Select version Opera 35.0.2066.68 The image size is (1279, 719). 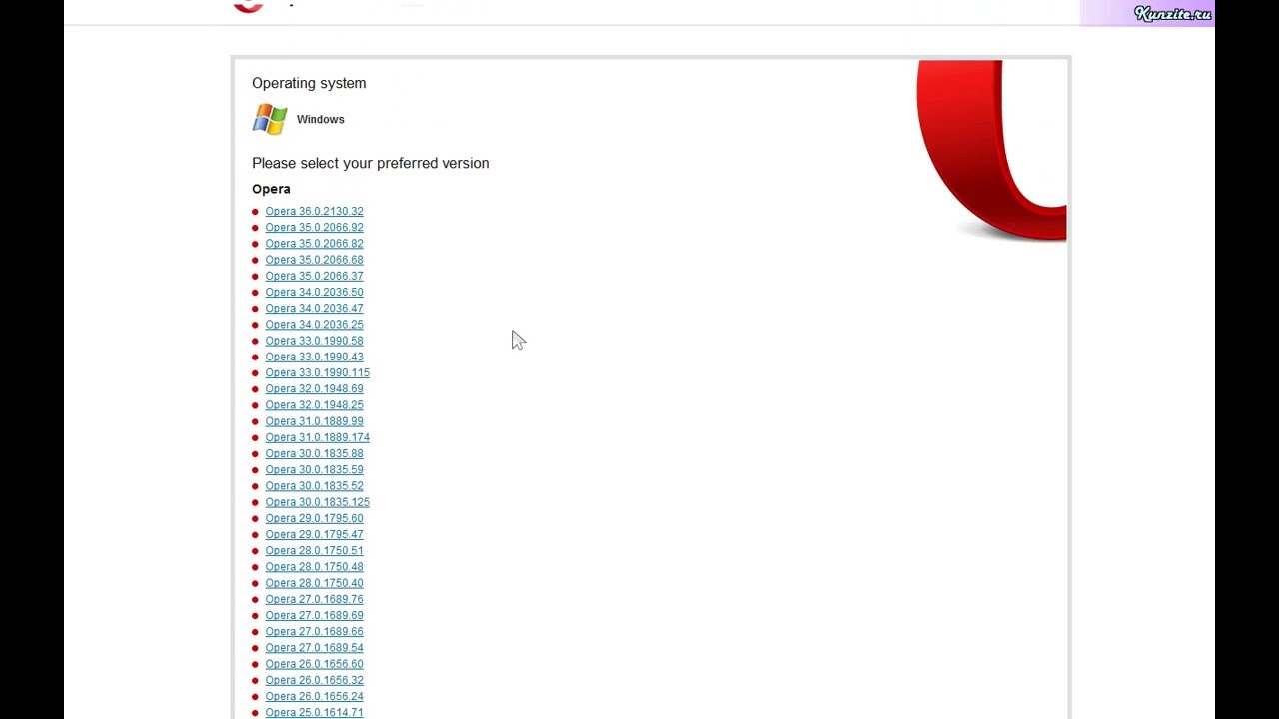(314, 260)
